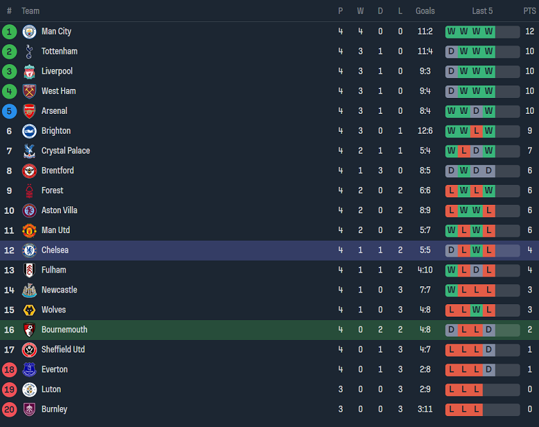The width and height of the screenshot is (539, 427).
Task: Sort table by PTS column header
Action: tap(529, 11)
